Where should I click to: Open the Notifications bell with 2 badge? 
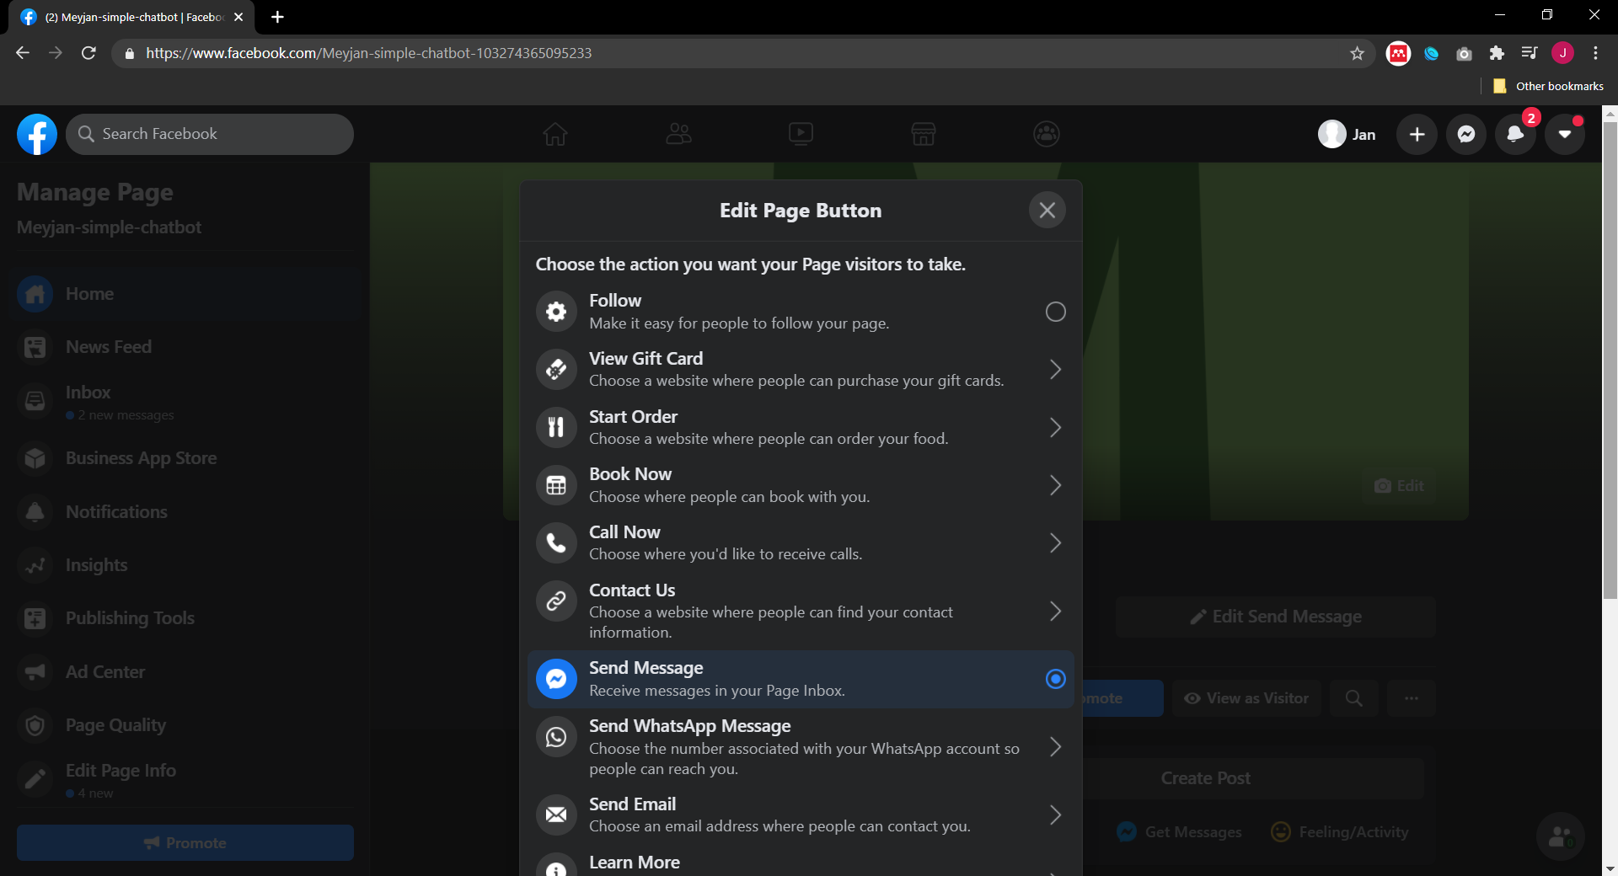[x=1515, y=134]
